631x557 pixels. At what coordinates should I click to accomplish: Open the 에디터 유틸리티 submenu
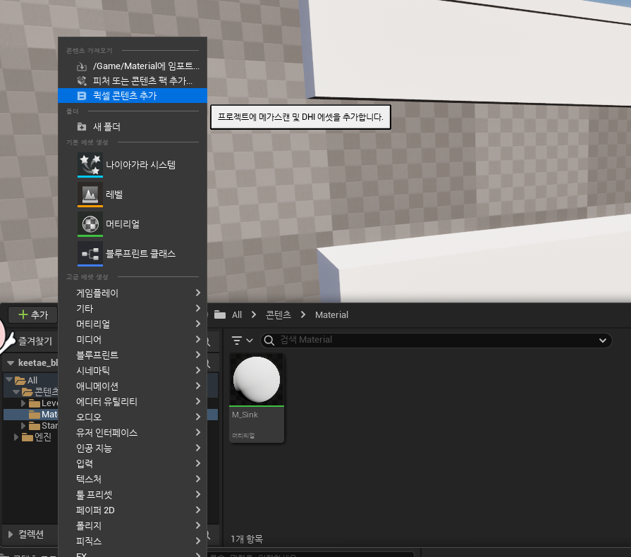pyautogui.click(x=133, y=402)
